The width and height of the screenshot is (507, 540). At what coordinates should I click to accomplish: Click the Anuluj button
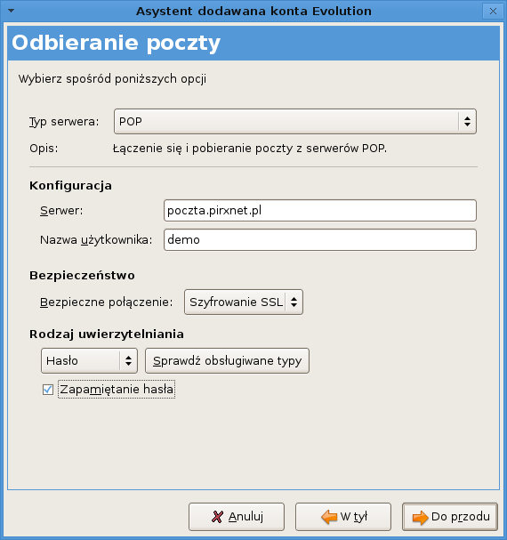point(237,517)
